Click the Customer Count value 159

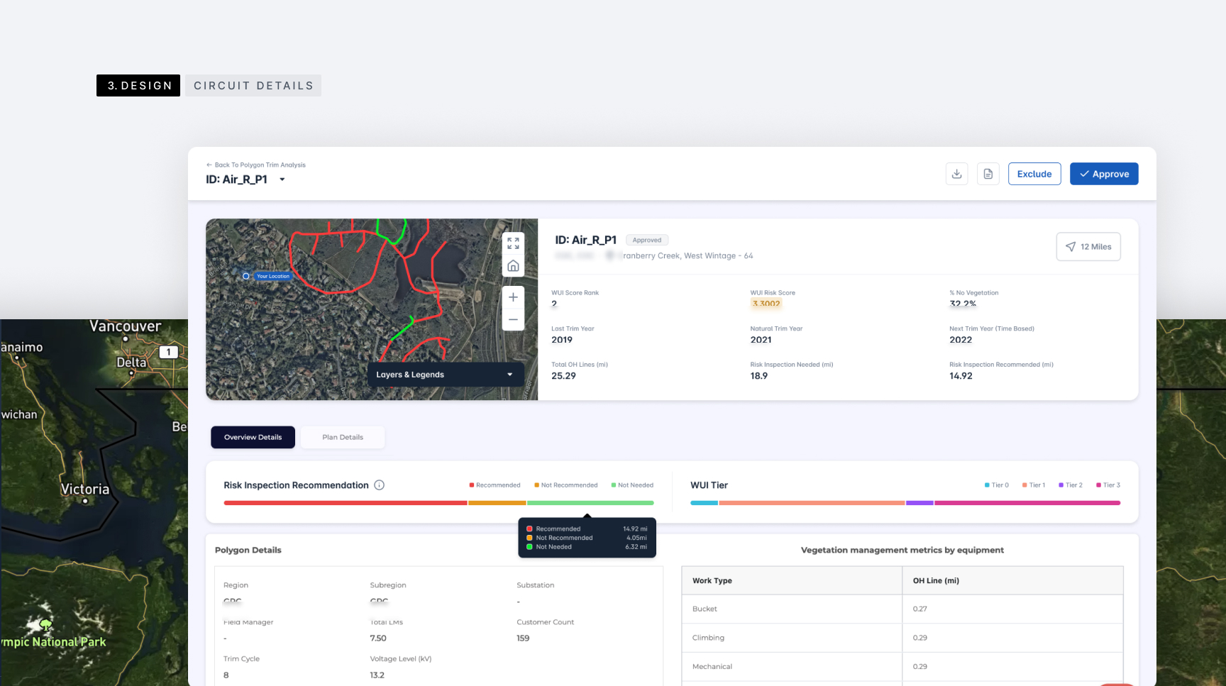(x=523, y=638)
